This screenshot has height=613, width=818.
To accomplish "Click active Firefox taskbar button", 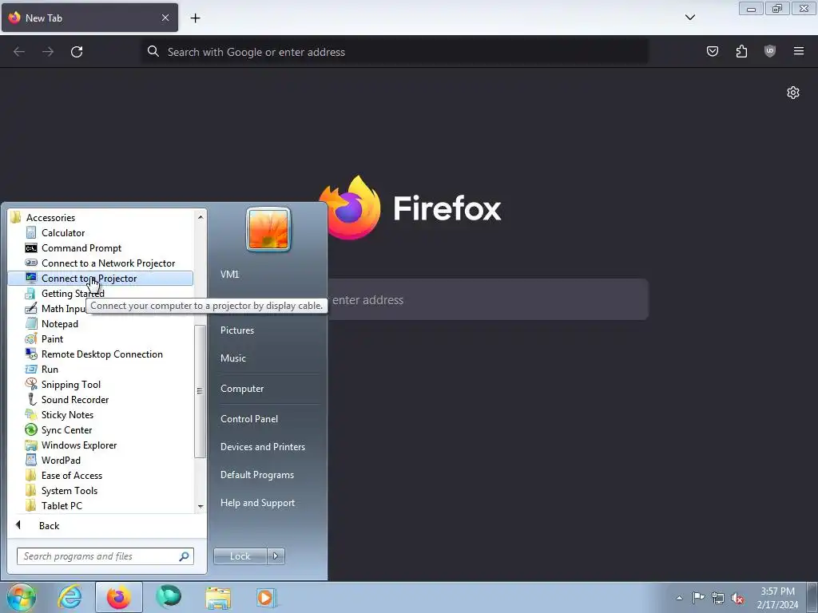I will 118,597.
